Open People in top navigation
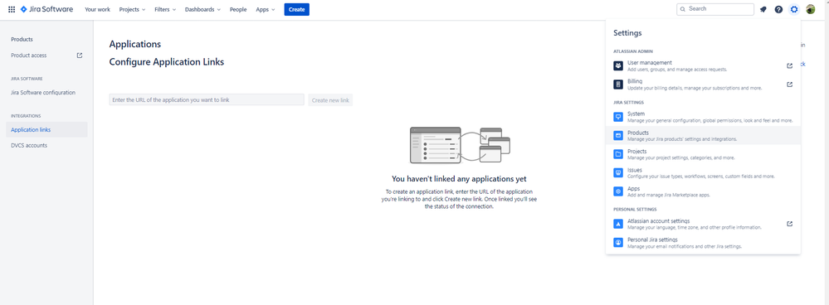829x305 pixels. [x=238, y=9]
